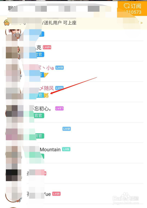Click the LV6 badge next to Mountain
Viewport: 147px width, 208px height.
66,149
